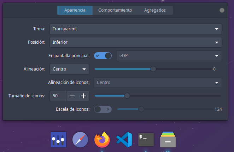Expand the Tema dropdown
The image size is (234, 152).
click(136, 29)
